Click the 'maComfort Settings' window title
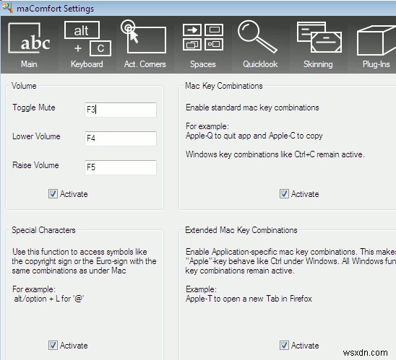 click(56, 9)
